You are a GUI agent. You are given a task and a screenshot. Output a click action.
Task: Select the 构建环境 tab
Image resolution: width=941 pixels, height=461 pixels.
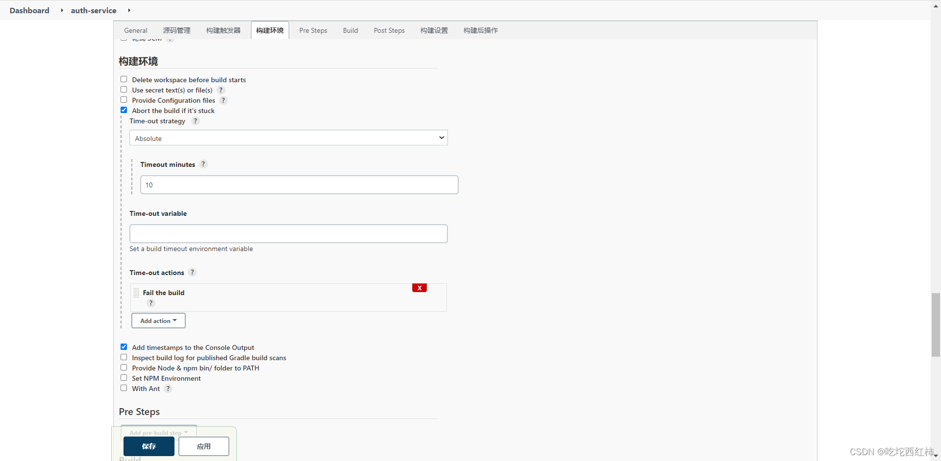(270, 30)
